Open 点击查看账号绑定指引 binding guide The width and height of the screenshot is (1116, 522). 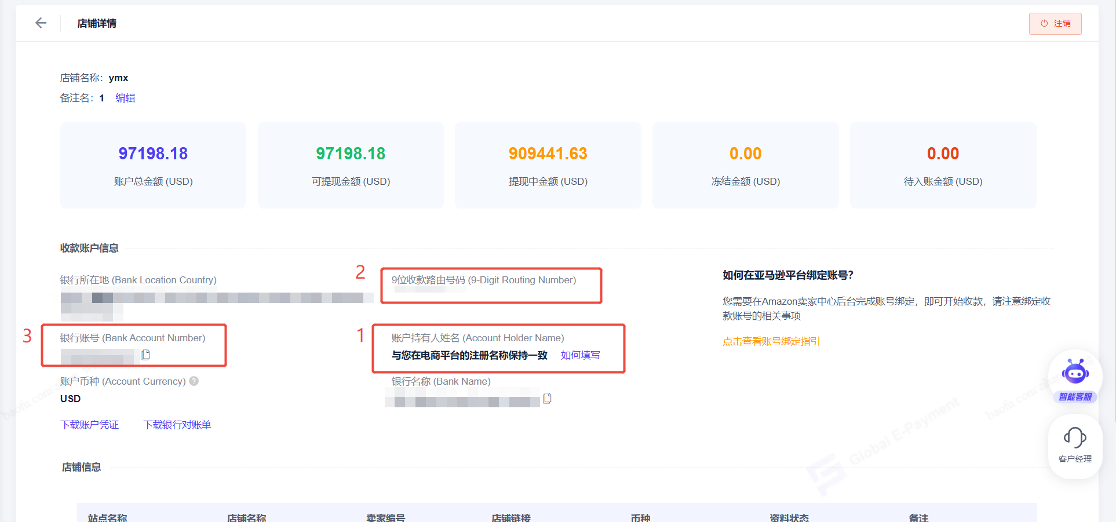point(771,341)
